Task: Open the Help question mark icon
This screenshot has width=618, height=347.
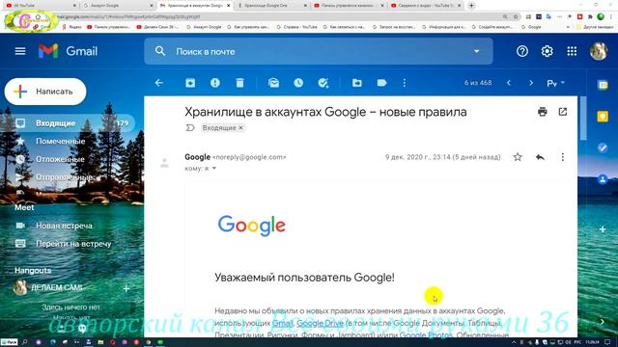Action: pyautogui.click(x=522, y=51)
